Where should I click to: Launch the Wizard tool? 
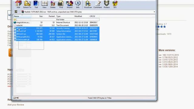[69, 4]
